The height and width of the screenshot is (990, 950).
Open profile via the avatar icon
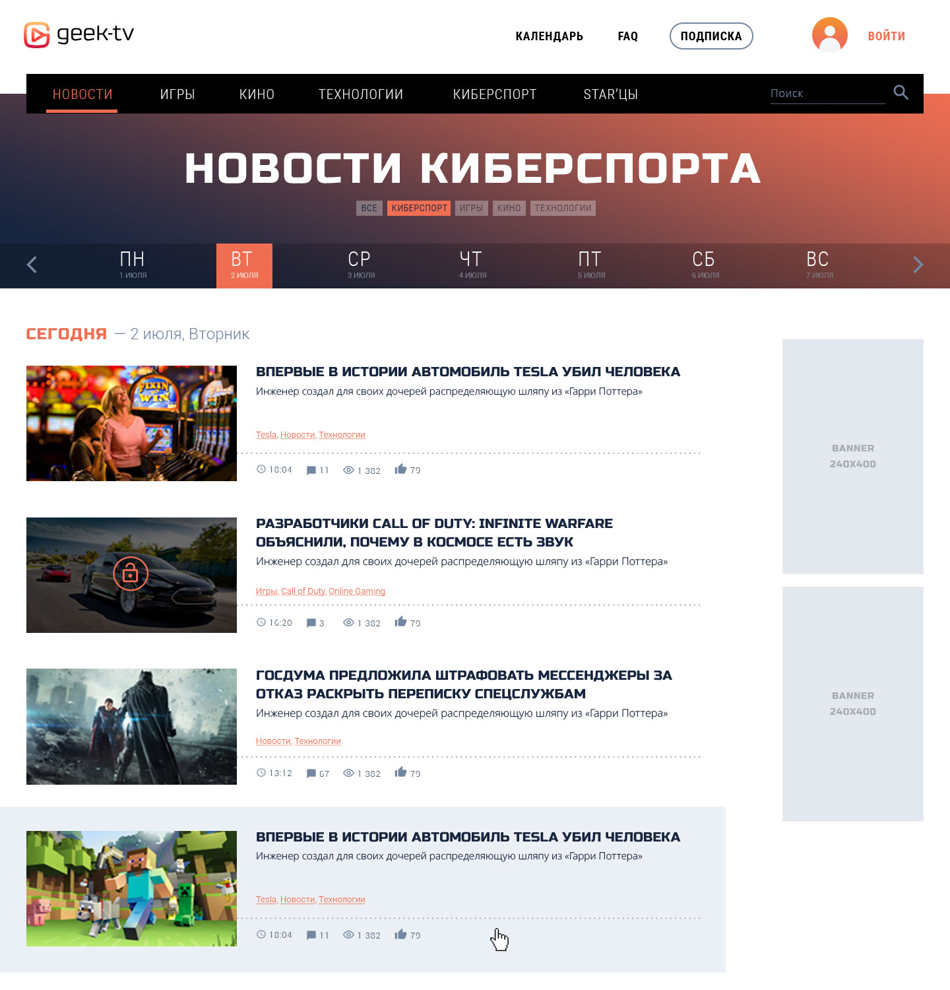pos(829,35)
